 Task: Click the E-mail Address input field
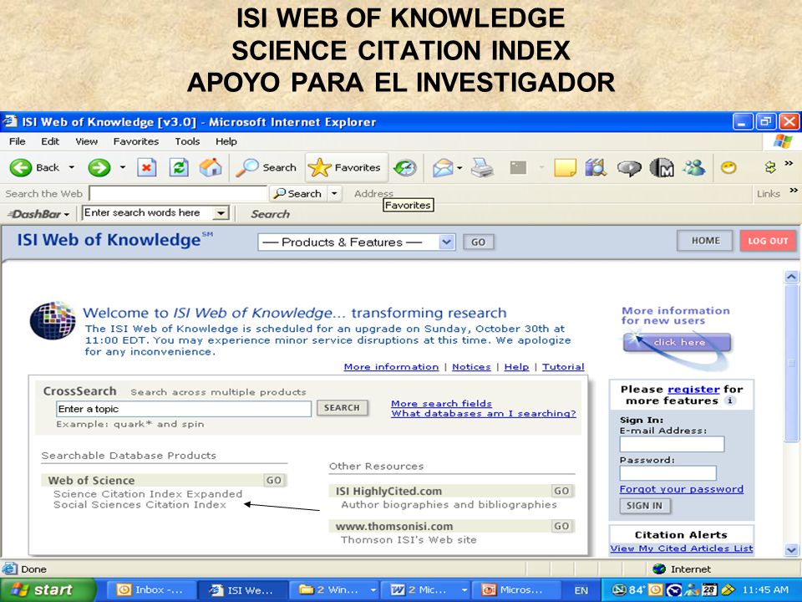click(x=672, y=444)
